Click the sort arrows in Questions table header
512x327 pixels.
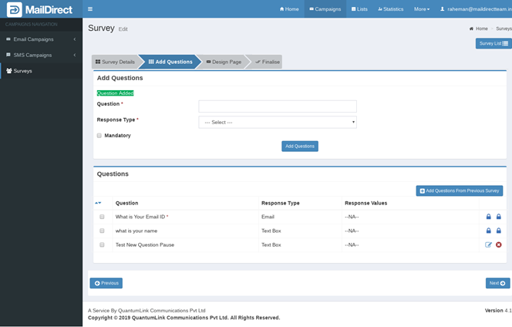point(98,203)
